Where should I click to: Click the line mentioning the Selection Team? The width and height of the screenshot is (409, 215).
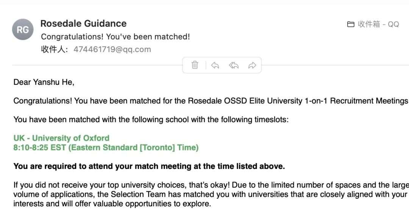pyautogui.click(x=210, y=194)
